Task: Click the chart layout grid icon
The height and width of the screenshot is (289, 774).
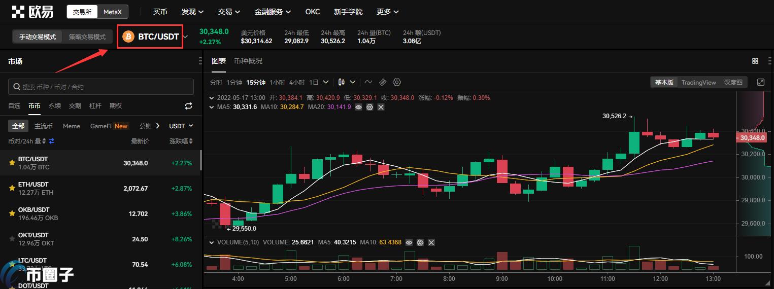Action: [x=755, y=61]
